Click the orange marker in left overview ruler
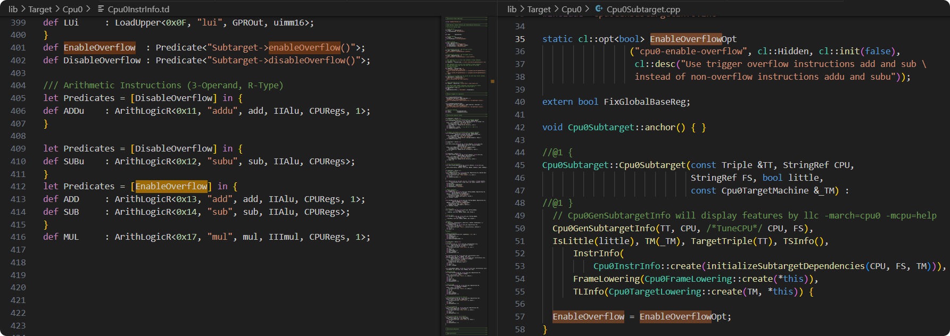Image resolution: width=950 pixels, height=336 pixels. [492, 81]
